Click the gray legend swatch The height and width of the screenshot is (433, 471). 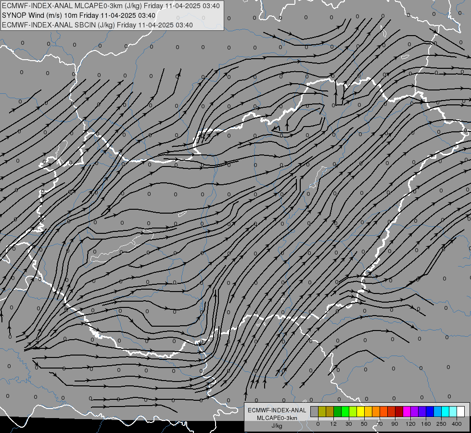coord(315,411)
